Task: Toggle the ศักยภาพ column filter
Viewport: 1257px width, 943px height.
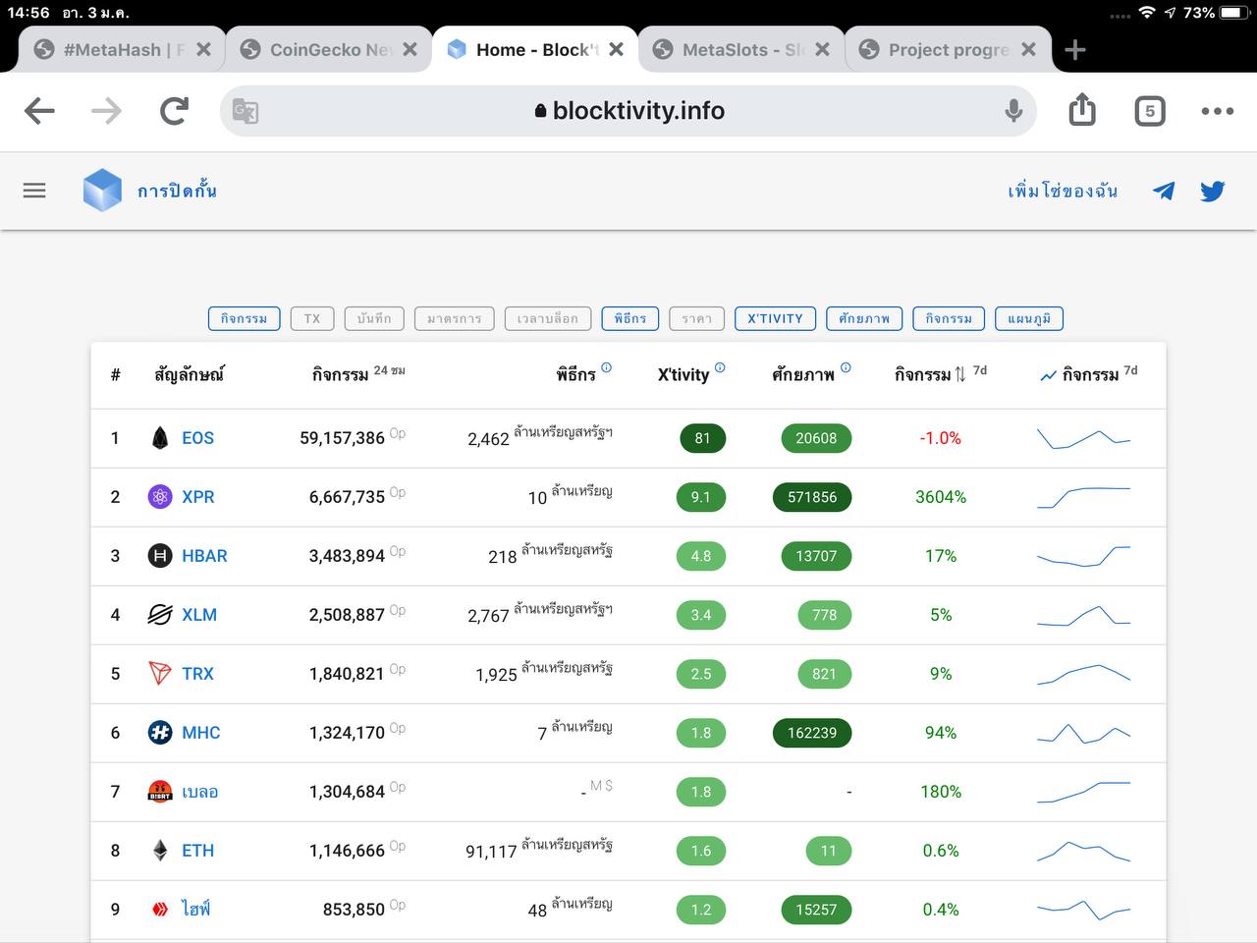Action: pos(864,318)
